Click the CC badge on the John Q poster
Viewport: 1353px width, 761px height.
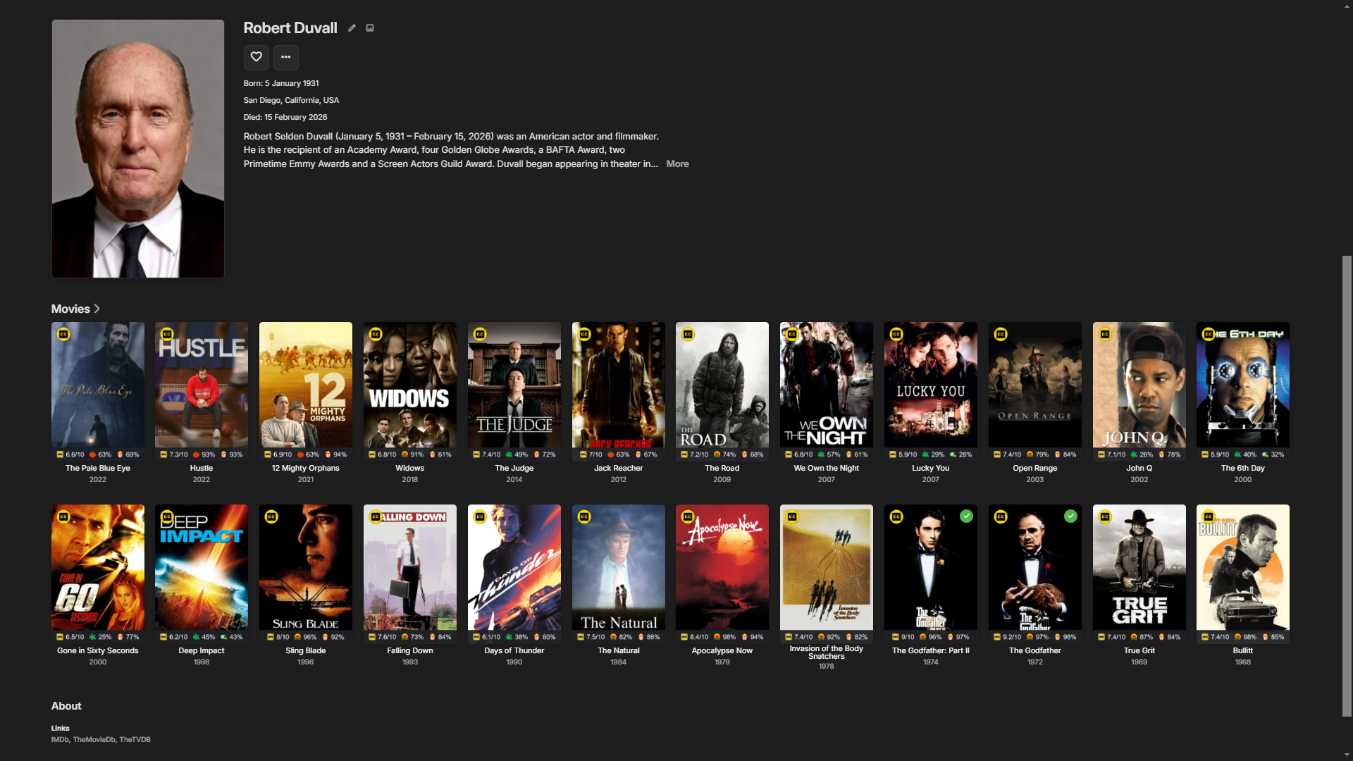pos(1105,335)
